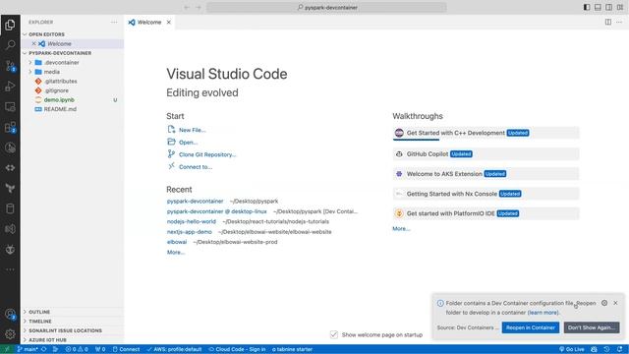Open the Extensions view
Image resolution: width=629 pixels, height=354 pixels.
point(10,127)
